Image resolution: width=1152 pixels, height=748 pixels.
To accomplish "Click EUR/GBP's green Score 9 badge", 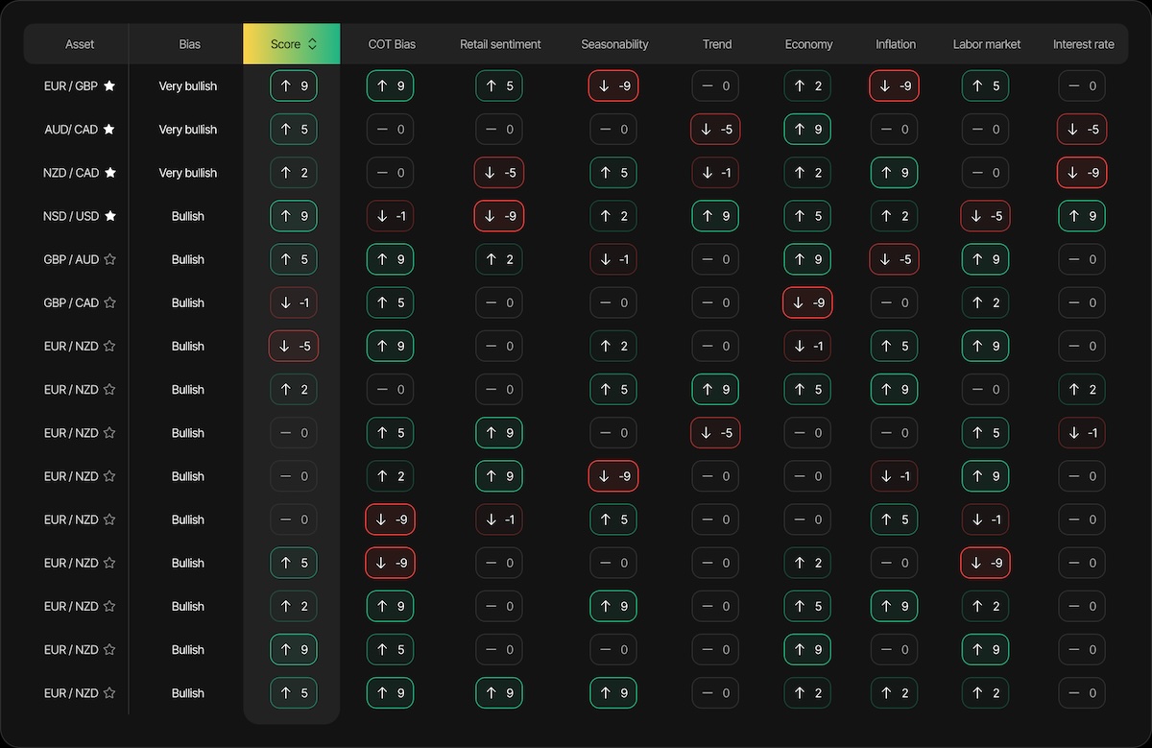I will point(293,85).
